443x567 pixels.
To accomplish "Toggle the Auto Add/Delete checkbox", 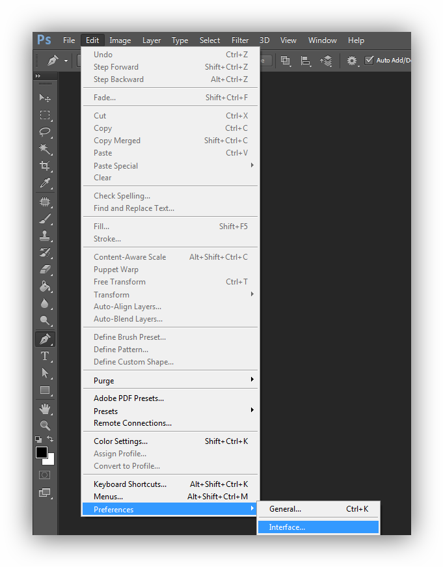I will pyautogui.click(x=369, y=60).
